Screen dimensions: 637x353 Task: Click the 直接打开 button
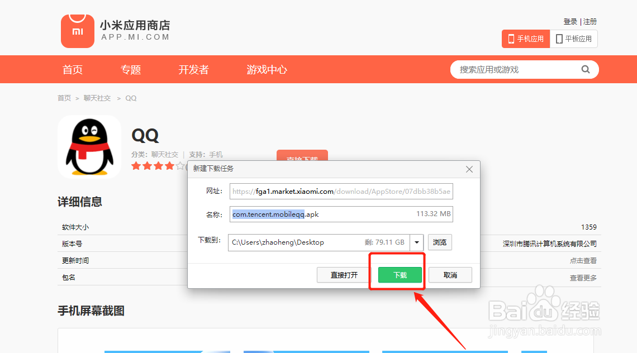(x=344, y=275)
